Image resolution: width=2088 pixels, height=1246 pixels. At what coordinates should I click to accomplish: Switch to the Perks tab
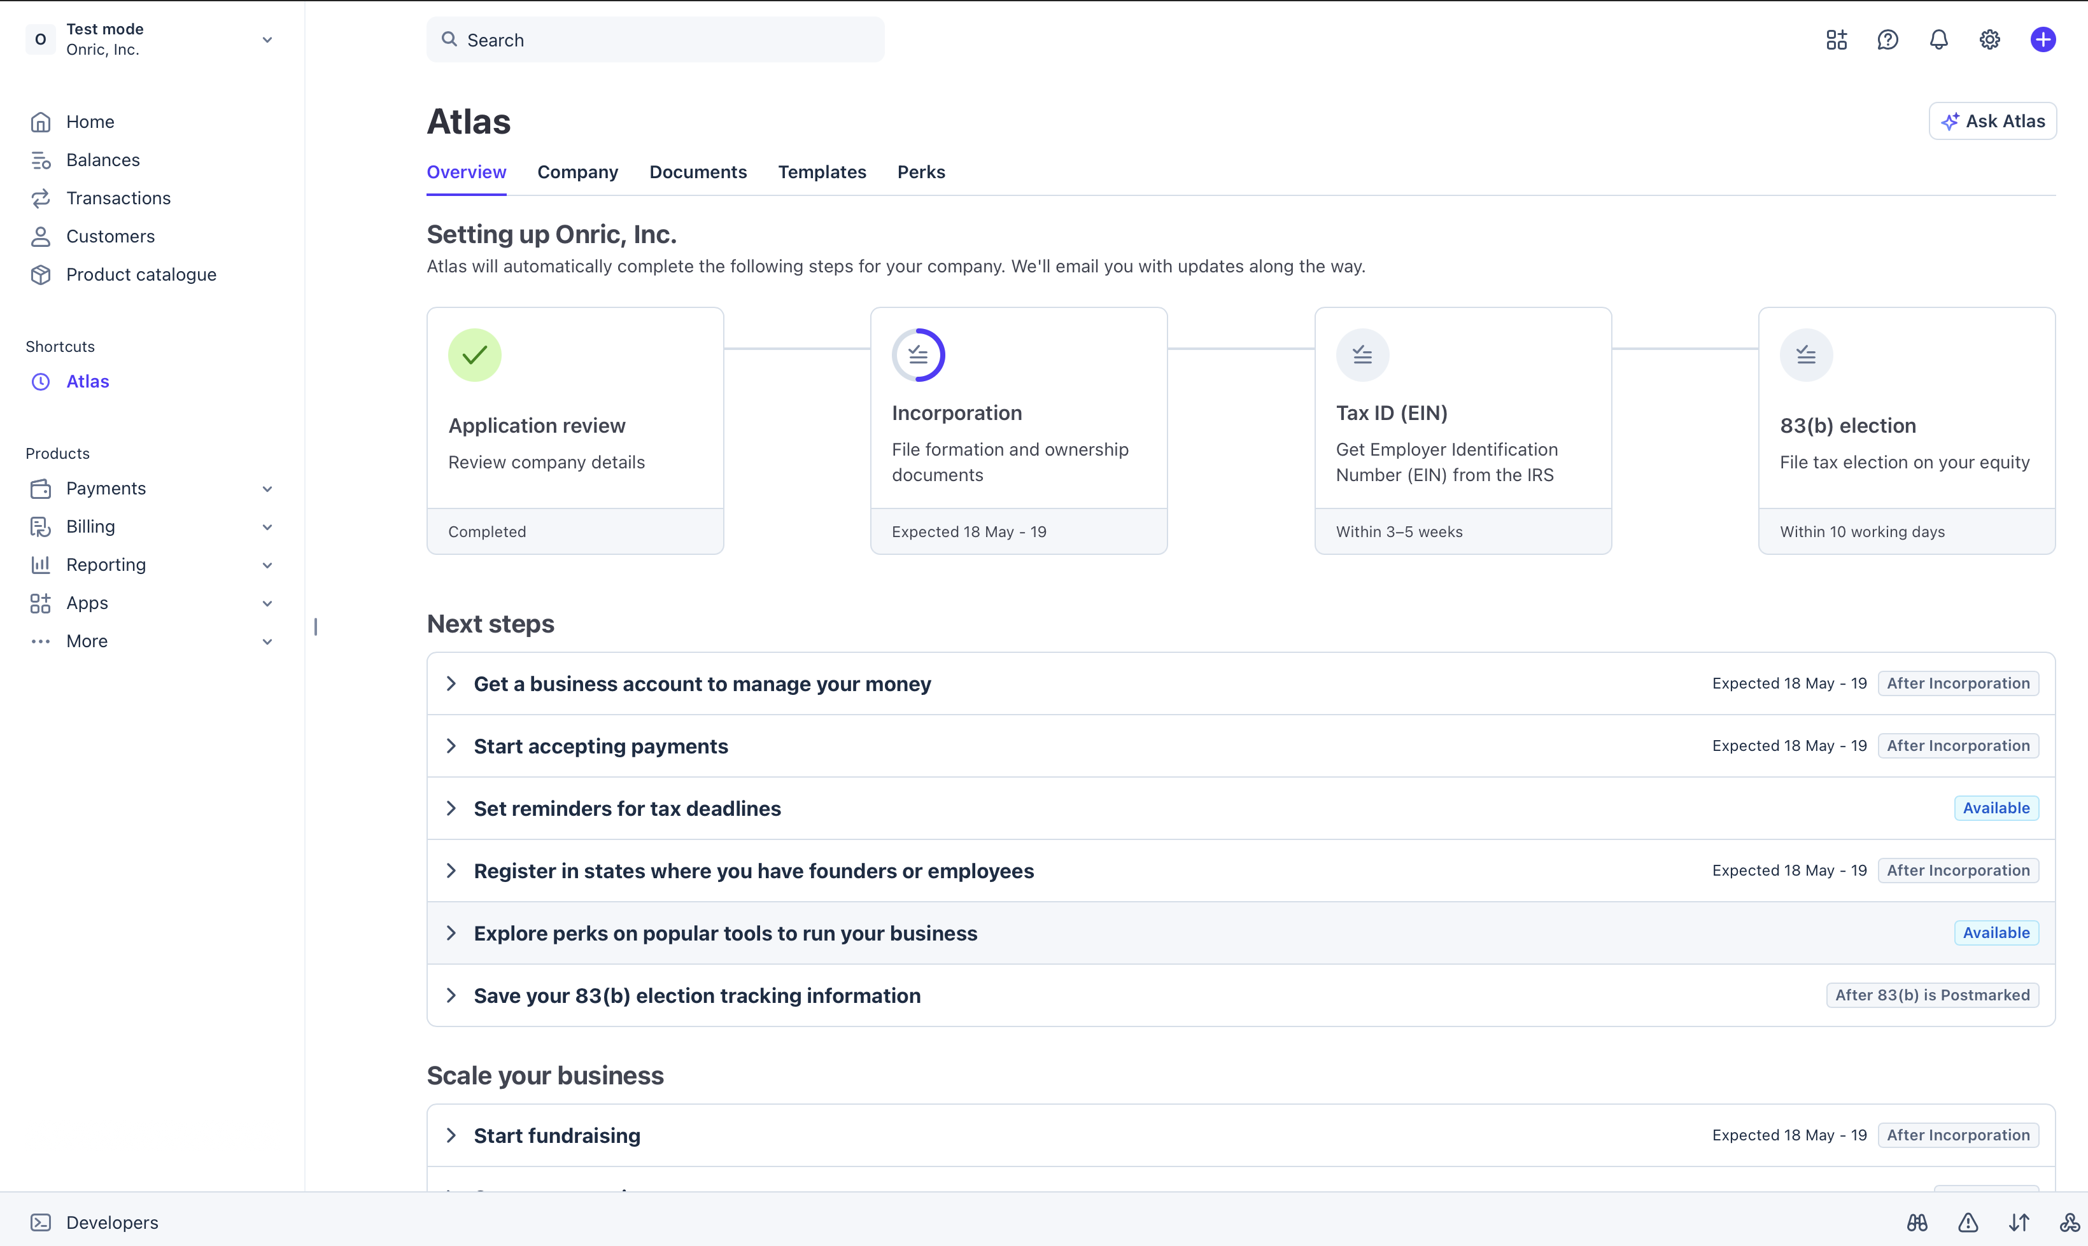(x=921, y=172)
